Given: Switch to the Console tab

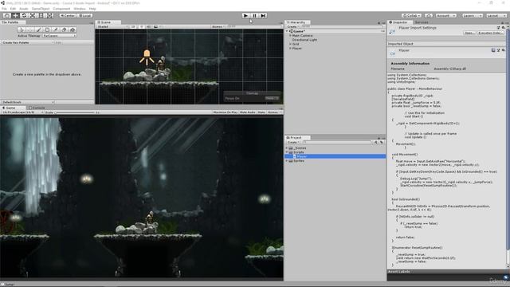Looking at the screenshot, I should tap(37, 108).
